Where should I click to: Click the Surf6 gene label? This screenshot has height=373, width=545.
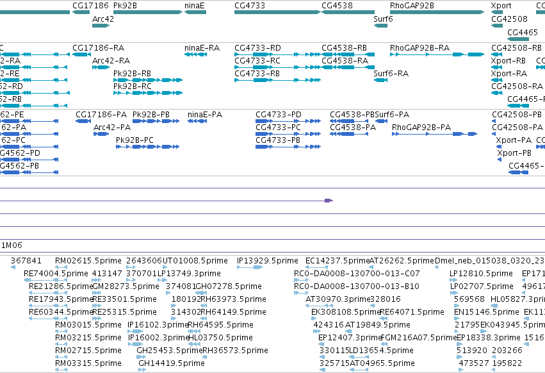[x=383, y=19]
